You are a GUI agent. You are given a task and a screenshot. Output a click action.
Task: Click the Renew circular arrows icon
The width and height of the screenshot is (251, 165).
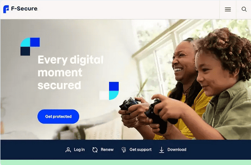(x=95, y=150)
